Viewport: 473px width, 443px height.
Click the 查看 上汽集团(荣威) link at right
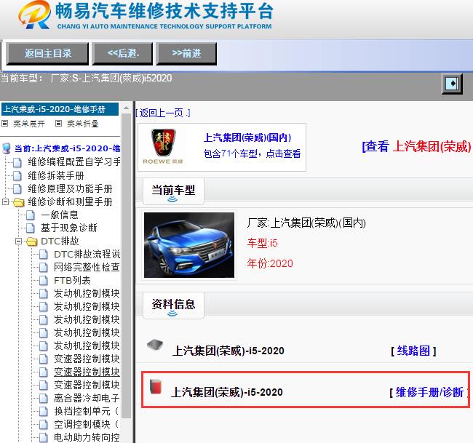coord(416,146)
